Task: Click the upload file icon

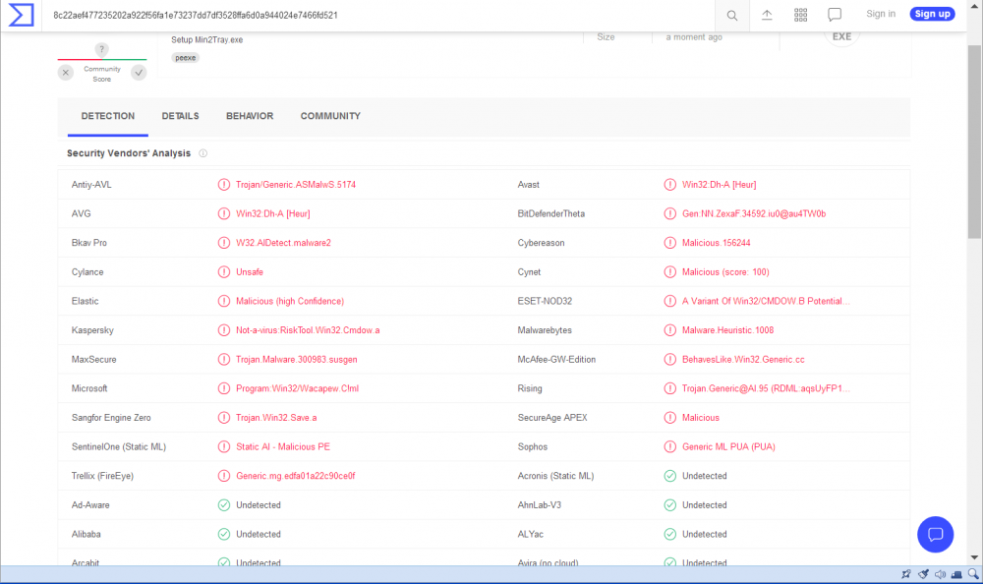Action: click(767, 15)
